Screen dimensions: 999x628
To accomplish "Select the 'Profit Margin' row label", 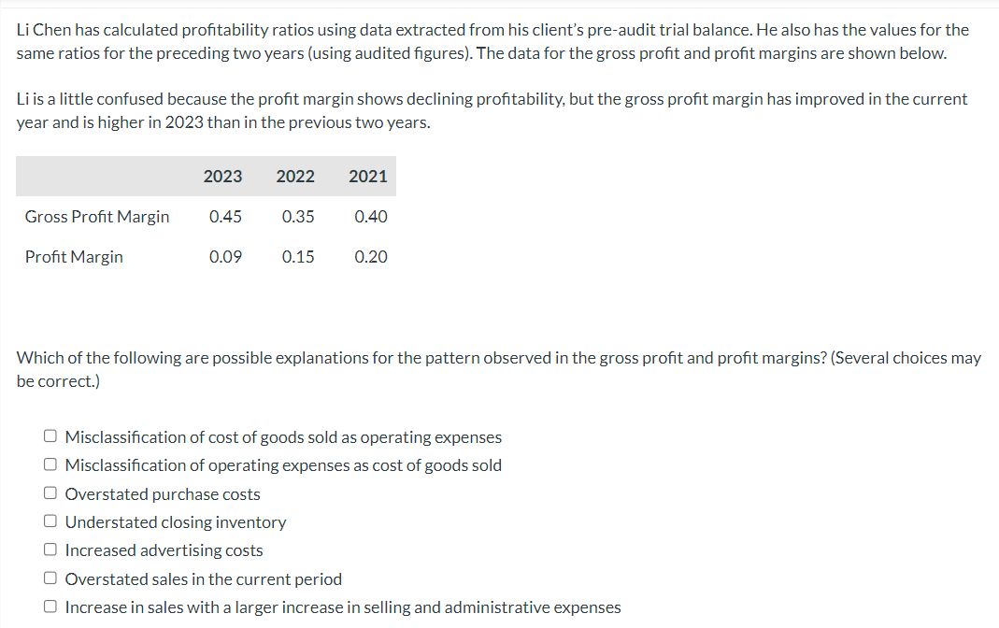I will pos(74,256).
